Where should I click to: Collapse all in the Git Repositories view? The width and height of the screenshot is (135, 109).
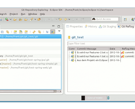pyautogui.click(x=2, y=32)
